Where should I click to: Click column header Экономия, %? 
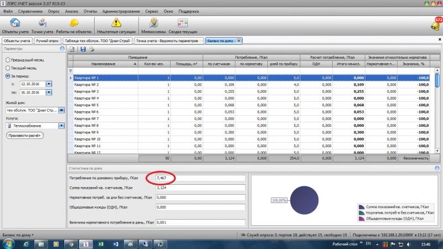pyautogui.click(x=413, y=64)
